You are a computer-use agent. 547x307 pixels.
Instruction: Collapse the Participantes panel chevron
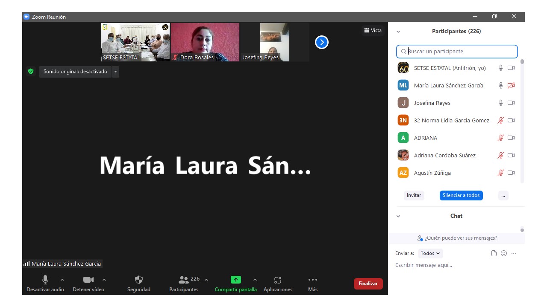[x=398, y=32]
